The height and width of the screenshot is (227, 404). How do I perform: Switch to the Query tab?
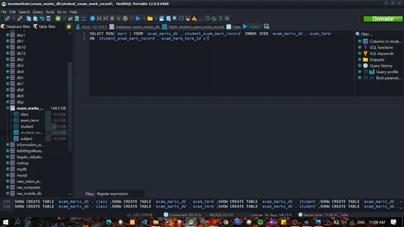point(252,26)
